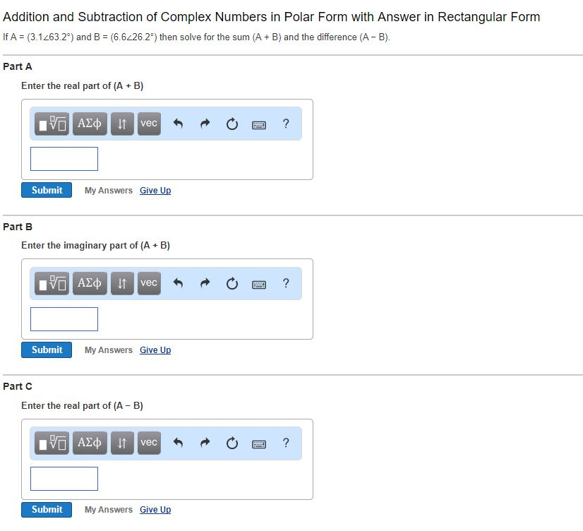Open the Greek symbols palette in Part B
This screenshot has height=531, width=583.
[x=90, y=283]
